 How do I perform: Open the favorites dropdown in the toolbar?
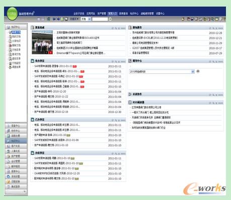click(x=74, y=19)
